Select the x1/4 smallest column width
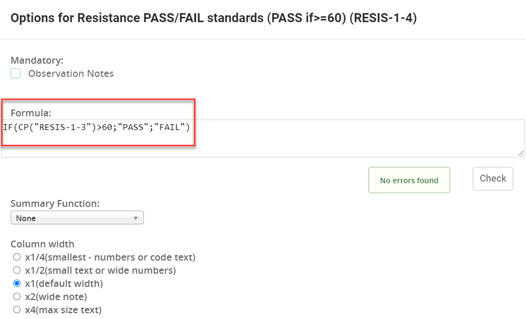The image size is (526, 319). point(17,257)
